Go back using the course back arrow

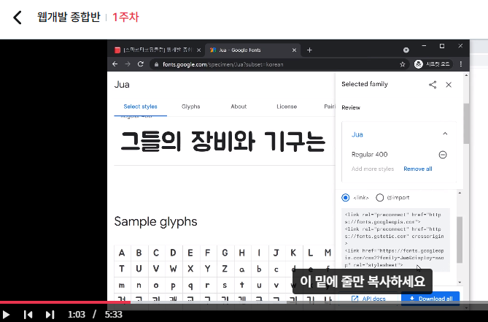point(18,18)
